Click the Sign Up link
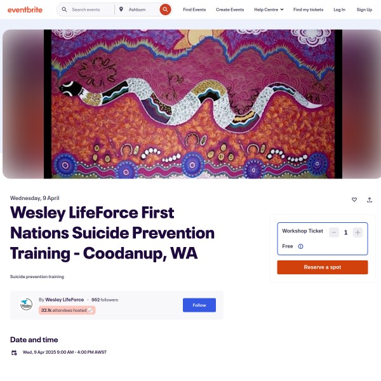 tap(364, 10)
